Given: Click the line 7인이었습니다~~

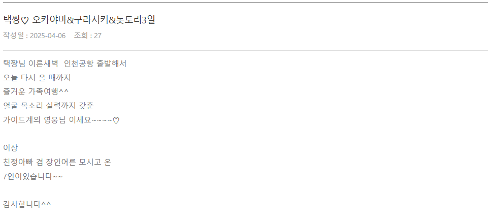Looking at the screenshot, I should 32,177.
